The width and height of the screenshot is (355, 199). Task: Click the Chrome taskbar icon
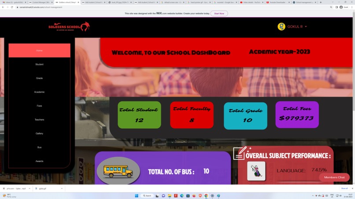(x=206, y=195)
